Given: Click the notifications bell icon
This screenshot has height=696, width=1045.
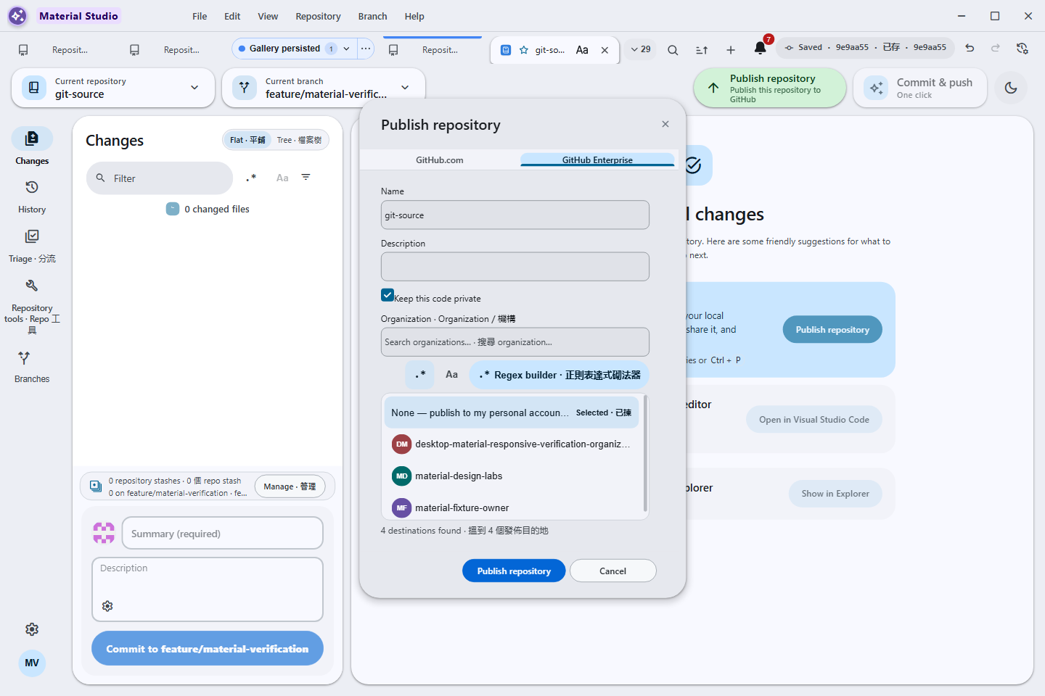Looking at the screenshot, I should [x=760, y=49].
